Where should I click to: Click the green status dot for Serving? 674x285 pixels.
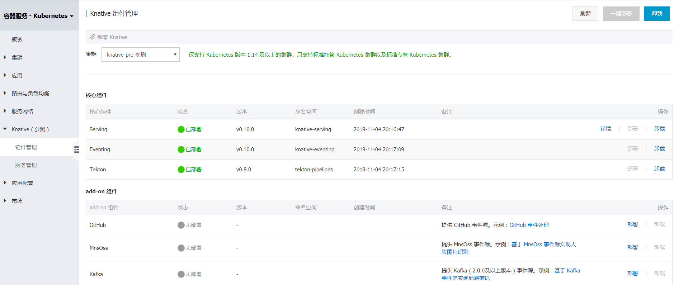[x=181, y=129]
